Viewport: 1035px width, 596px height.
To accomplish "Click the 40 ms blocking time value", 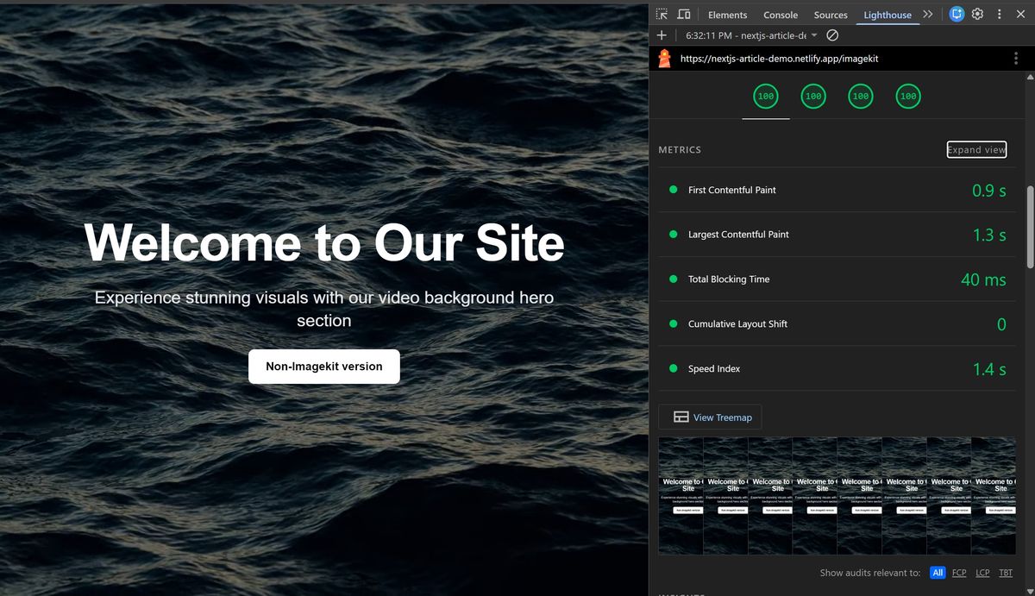I will (x=983, y=279).
